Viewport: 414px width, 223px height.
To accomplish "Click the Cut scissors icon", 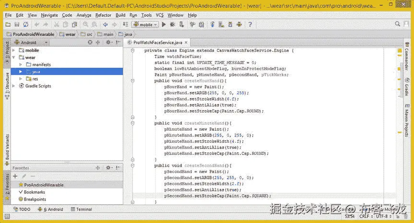I will tap(57, 25).
